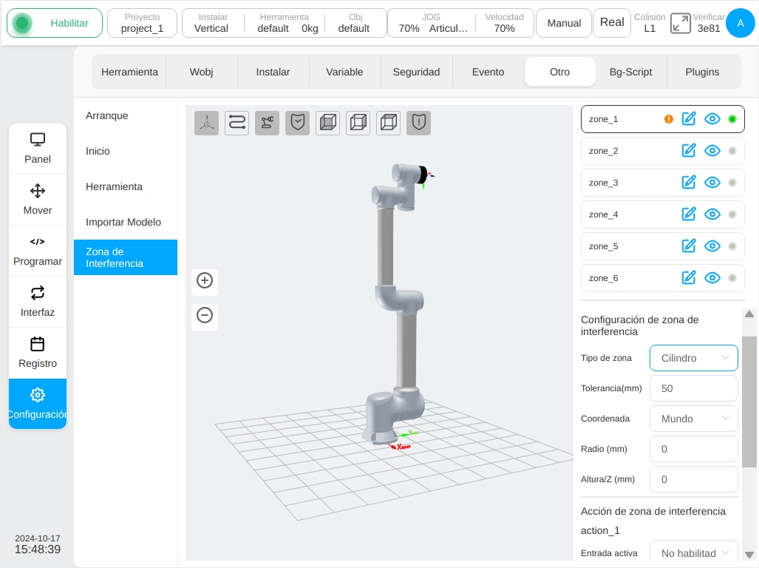Click the Manual mode button
The width and height of the screenshot is (759, 568).
(564, 23)
